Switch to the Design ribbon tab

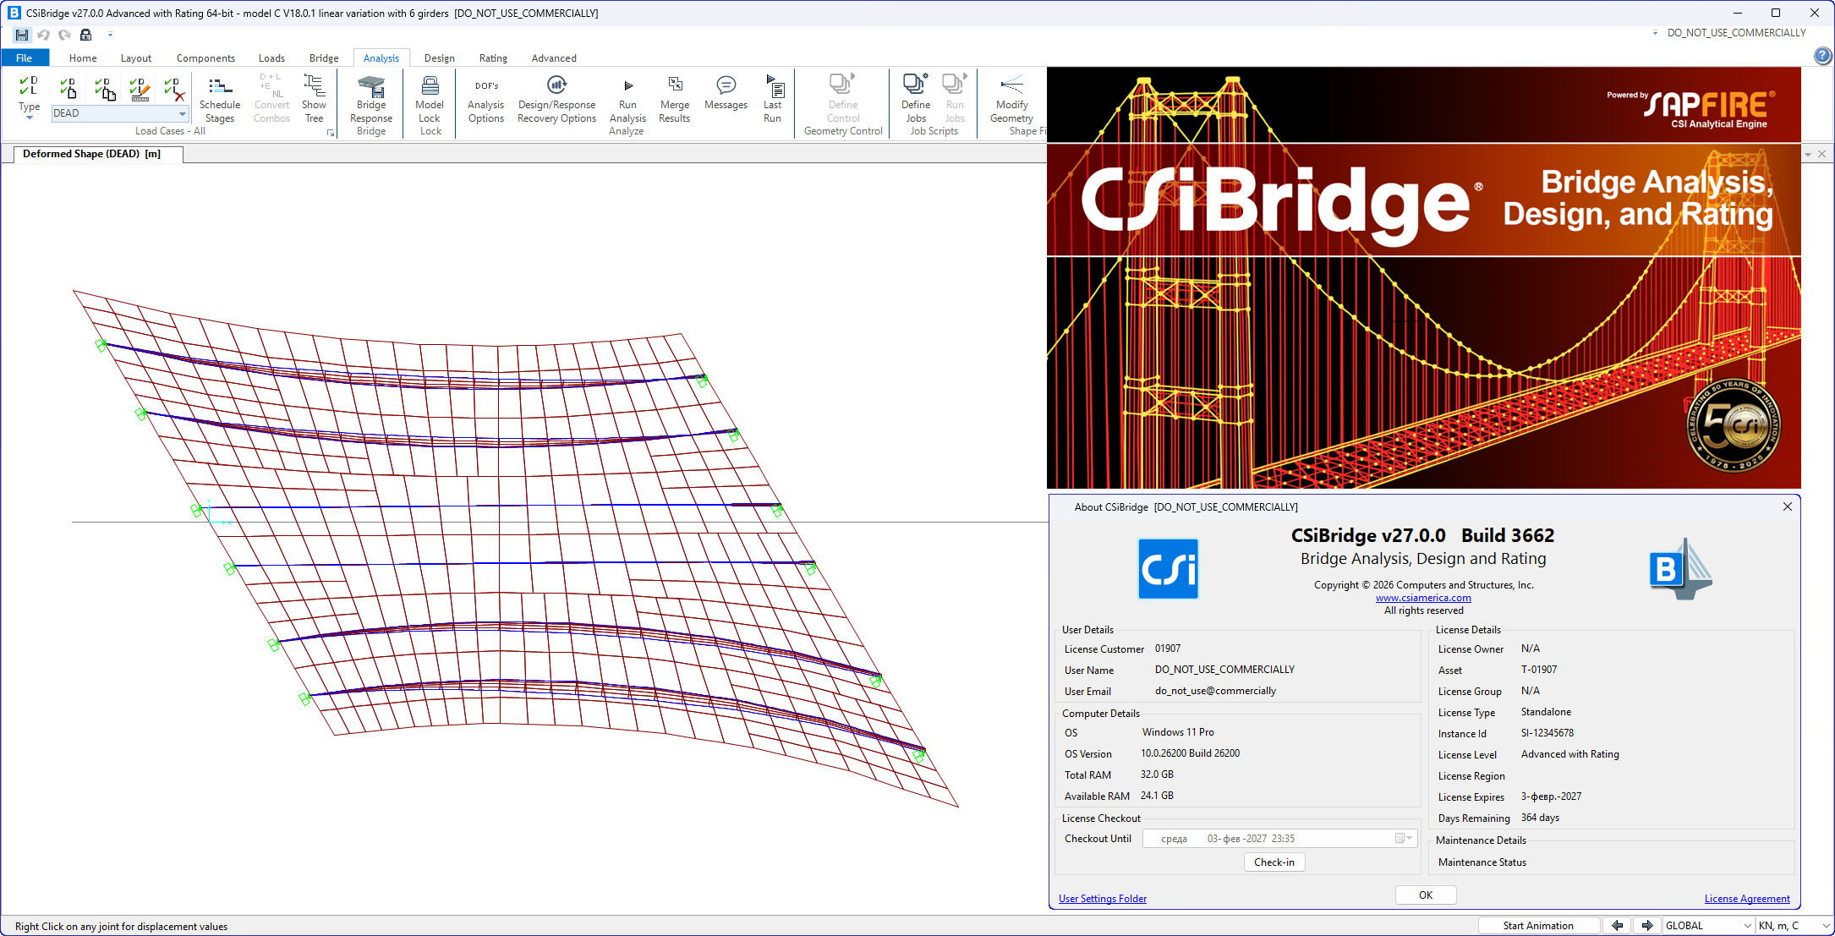[439, 58]
